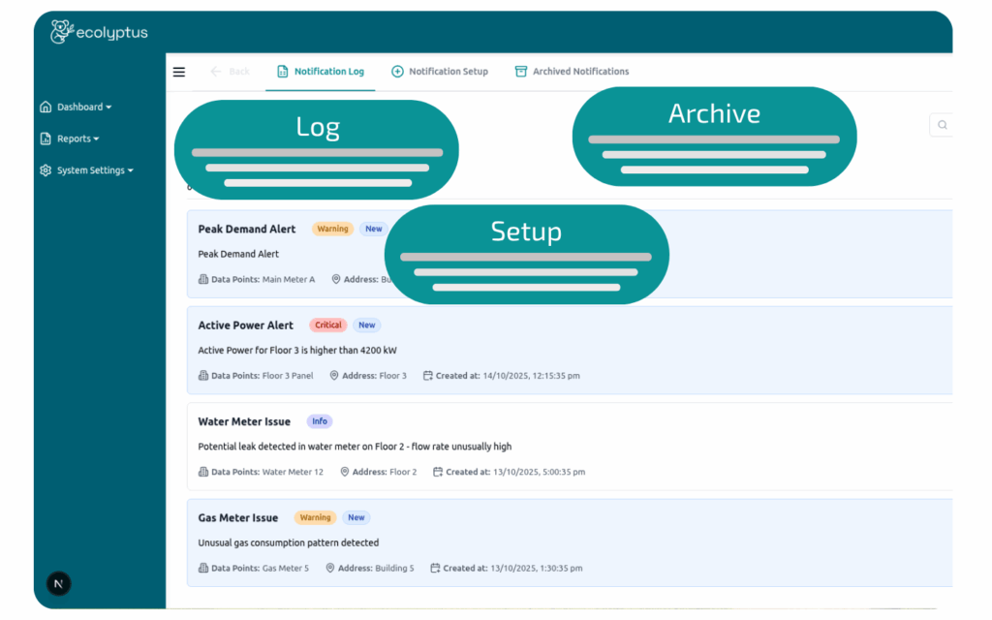
Task: Click the System Settings gear icon
Action: pos(46,170)
